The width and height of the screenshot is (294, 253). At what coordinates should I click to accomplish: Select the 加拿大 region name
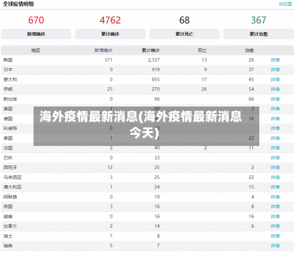(x=10, y=226)
